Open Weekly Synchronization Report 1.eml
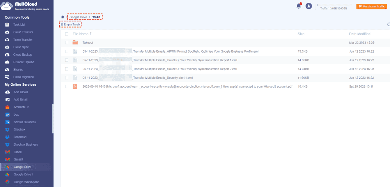The image size is (390, 187). point(160,60)
